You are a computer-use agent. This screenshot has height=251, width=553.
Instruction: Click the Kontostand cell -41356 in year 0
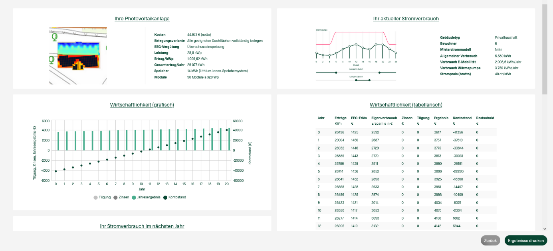click(458, 132)
